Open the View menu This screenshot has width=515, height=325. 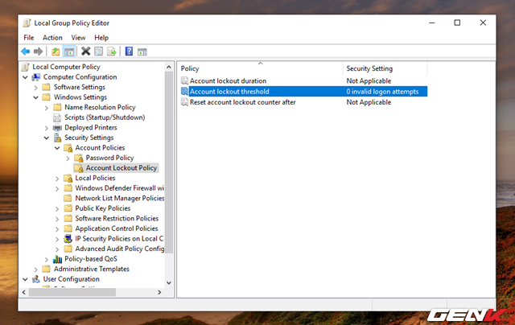click(79, 38)
